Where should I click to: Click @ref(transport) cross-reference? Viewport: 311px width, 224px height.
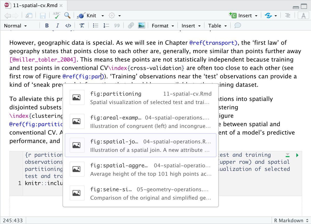coord(213,43)
